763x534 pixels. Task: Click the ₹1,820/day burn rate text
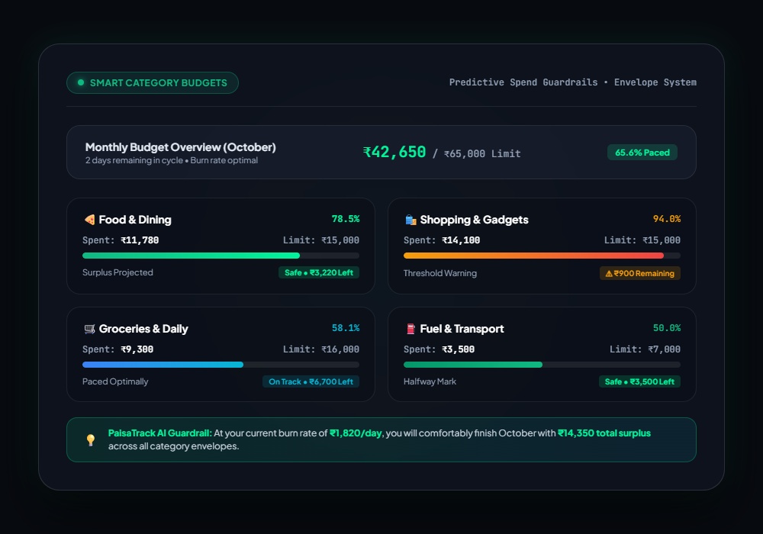356,433
